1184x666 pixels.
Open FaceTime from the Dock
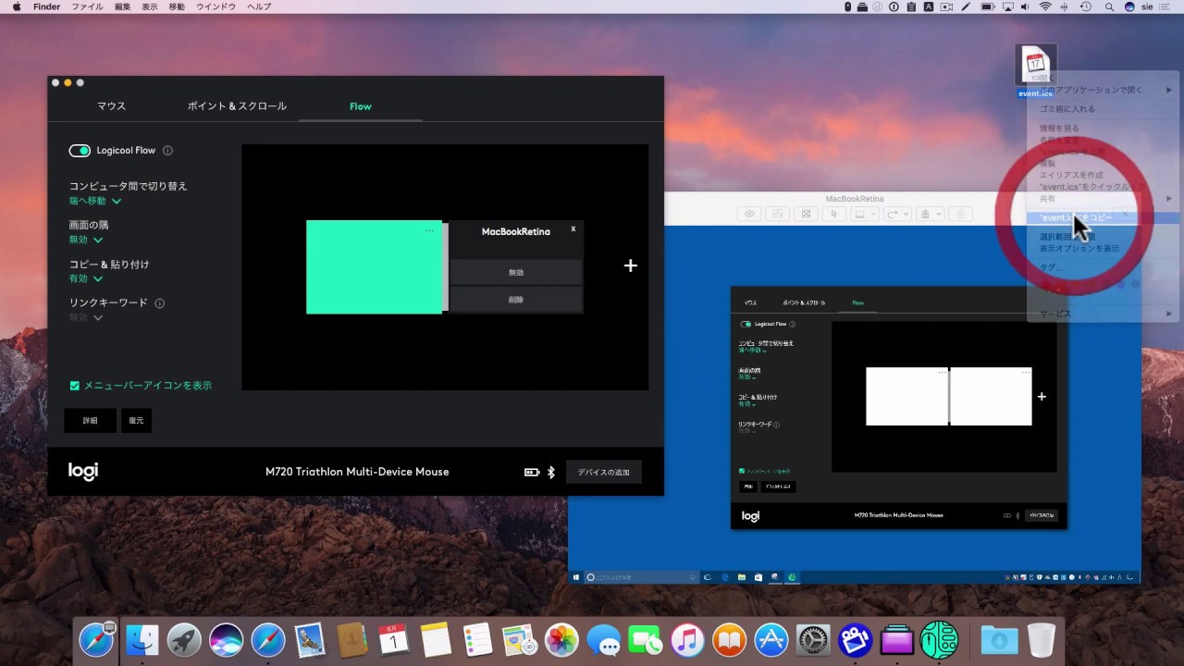click(x=645, y=639)
